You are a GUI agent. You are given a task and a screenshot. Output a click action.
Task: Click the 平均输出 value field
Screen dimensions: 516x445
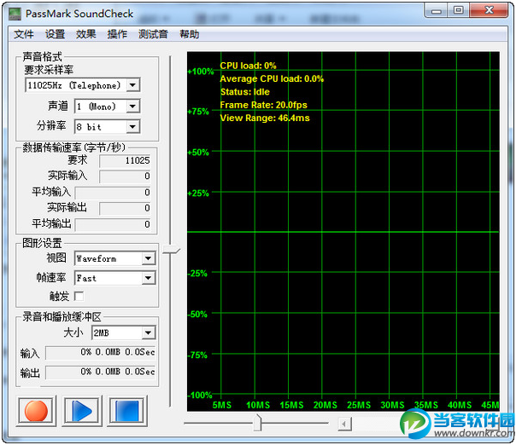tap(113, 225)
